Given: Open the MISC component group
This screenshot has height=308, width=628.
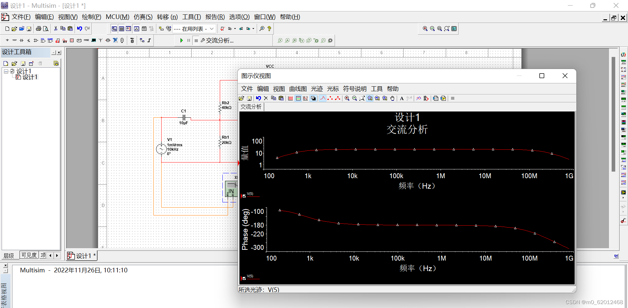Looking at the screenshot, I should (x=86, y=40).
